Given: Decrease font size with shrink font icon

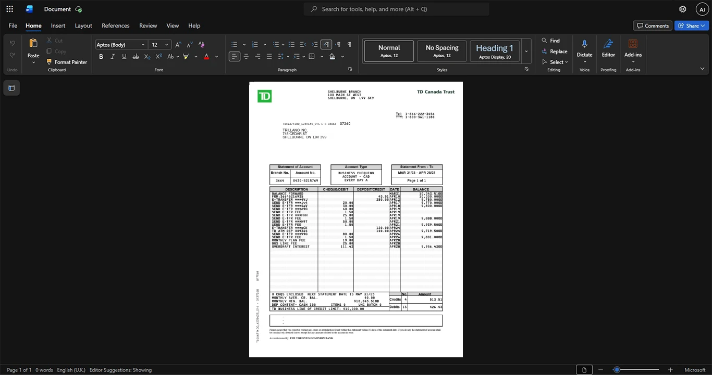Looking at the screenshot, I should coord(190,45).
